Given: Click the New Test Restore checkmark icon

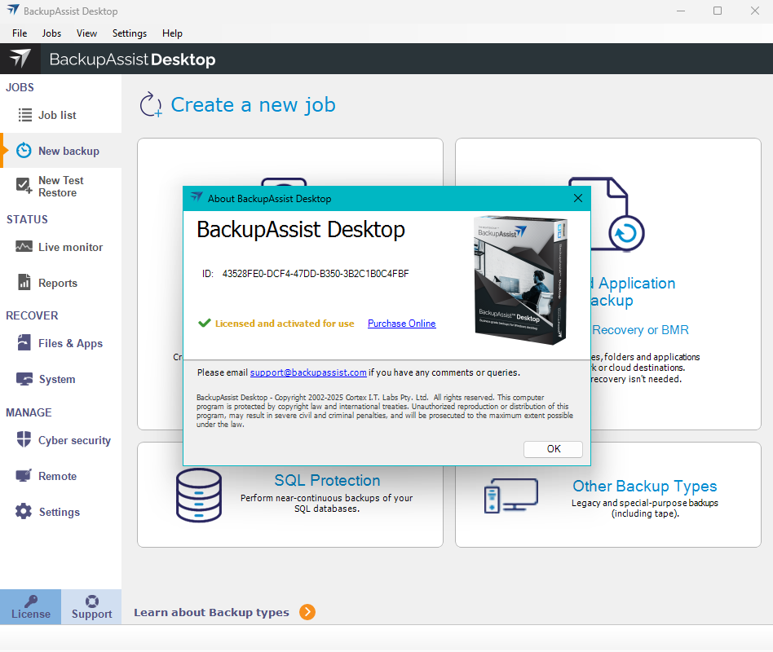Looking at the screenshot, I should coord(24,186).
